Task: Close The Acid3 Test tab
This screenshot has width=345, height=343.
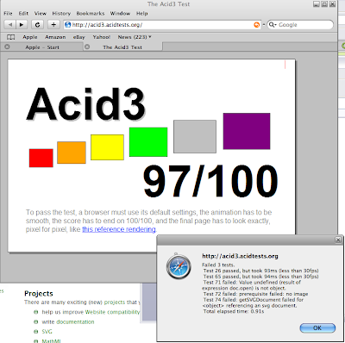Action: tap(87, 47)
